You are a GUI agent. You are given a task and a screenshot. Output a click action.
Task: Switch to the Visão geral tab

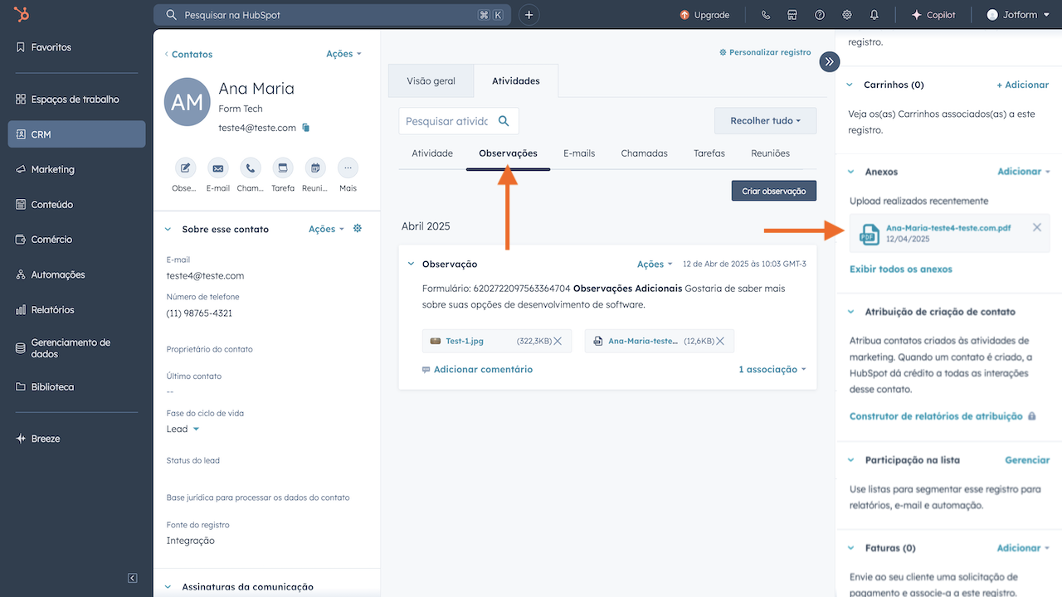point(431,80)
